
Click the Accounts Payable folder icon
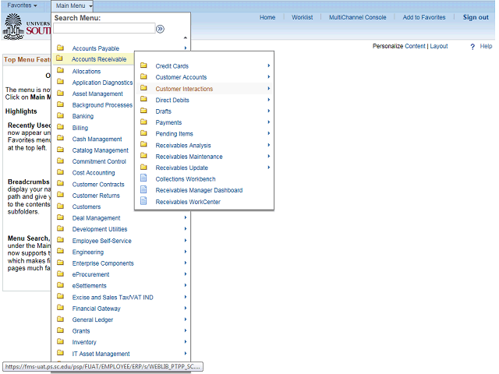tap(60, 48)
